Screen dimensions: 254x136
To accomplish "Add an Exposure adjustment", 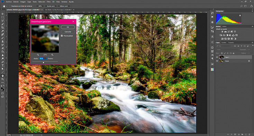I will [x=232, y=32].
